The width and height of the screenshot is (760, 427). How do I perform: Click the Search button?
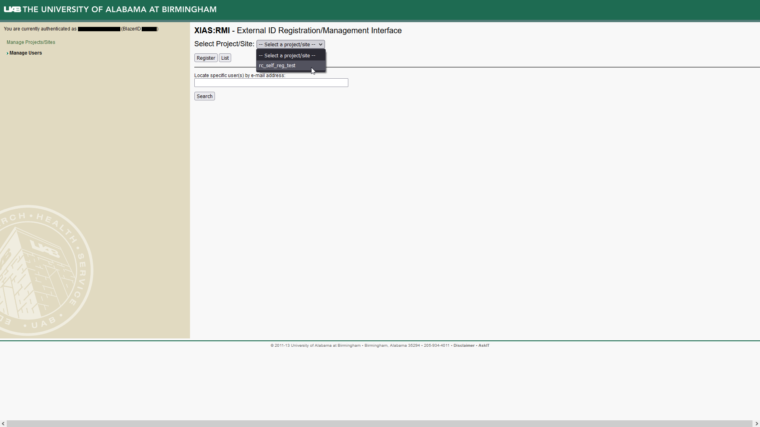coord(205,96)
